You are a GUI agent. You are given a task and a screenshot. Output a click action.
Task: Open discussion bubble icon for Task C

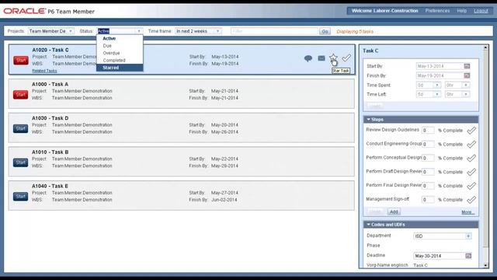(x=308, y=58)
